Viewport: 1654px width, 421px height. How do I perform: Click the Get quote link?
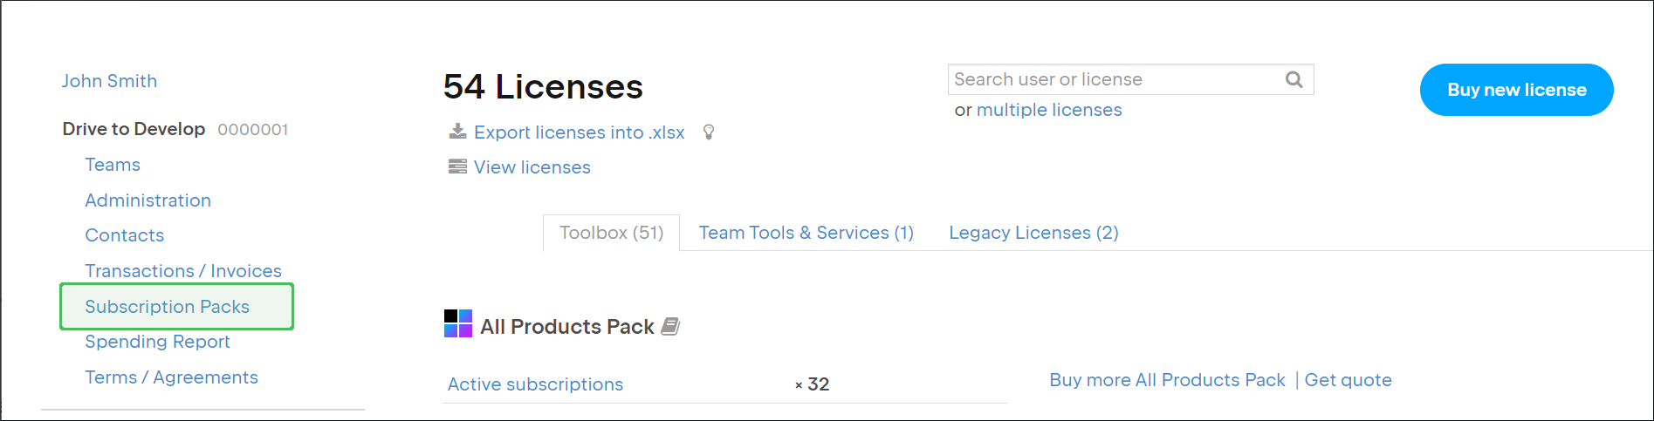[x=1348, y=380]
